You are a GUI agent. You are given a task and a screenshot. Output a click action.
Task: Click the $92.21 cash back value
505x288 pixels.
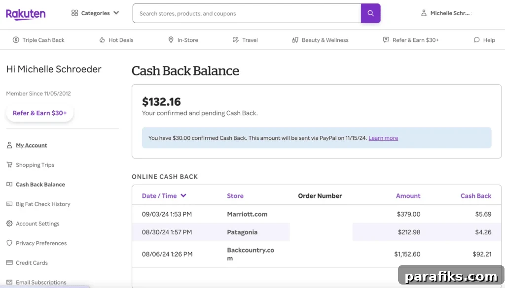[482, 254]
